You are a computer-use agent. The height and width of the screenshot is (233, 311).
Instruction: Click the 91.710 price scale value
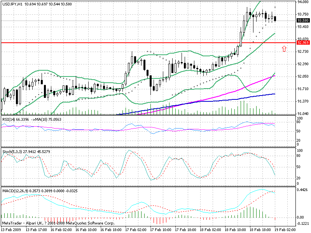(303, 89)
